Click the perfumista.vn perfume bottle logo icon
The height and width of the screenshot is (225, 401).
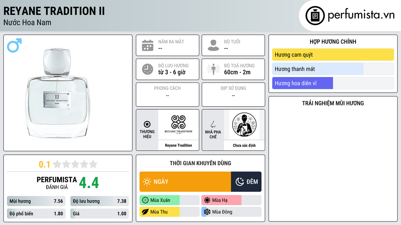tap(315, 16)
